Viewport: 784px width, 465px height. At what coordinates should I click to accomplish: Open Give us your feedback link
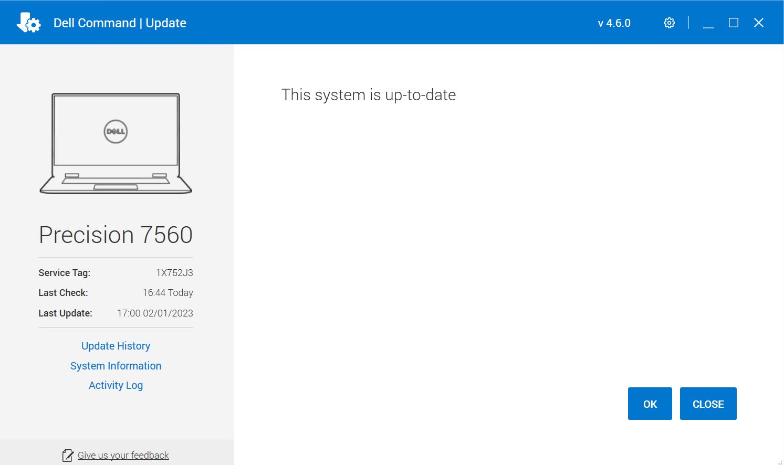click(x=123, y=456)
